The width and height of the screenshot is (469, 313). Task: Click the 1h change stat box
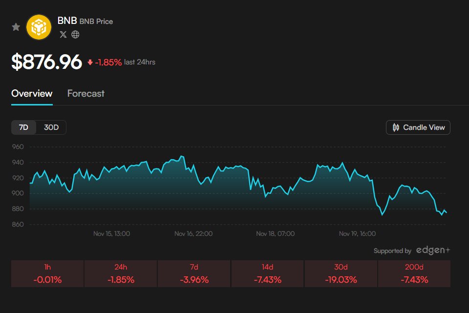pos(47,273)
